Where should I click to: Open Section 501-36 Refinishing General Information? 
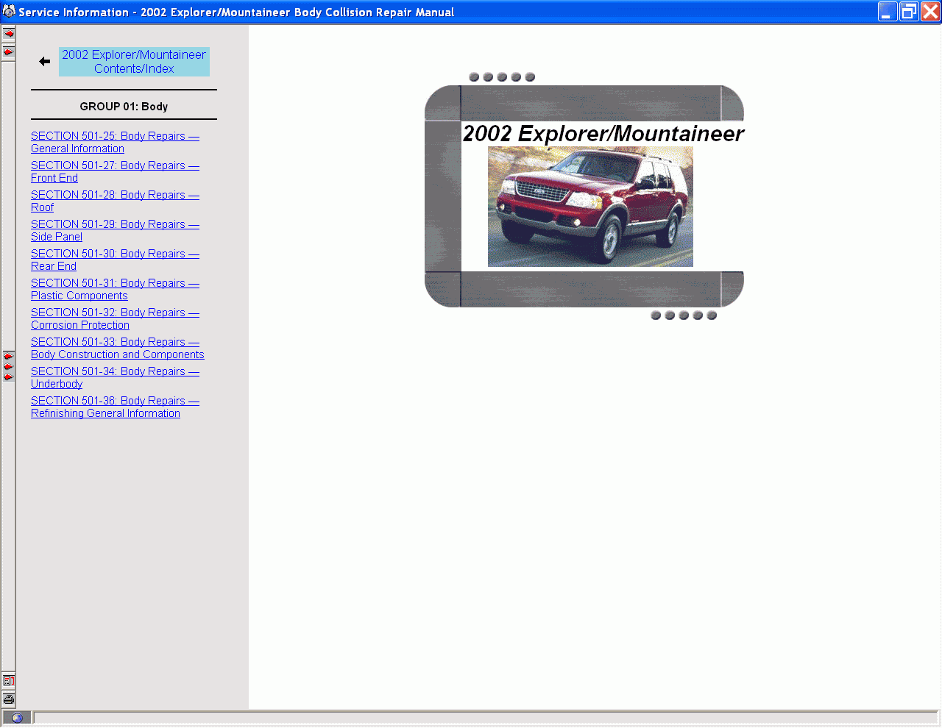click(115, 407)
